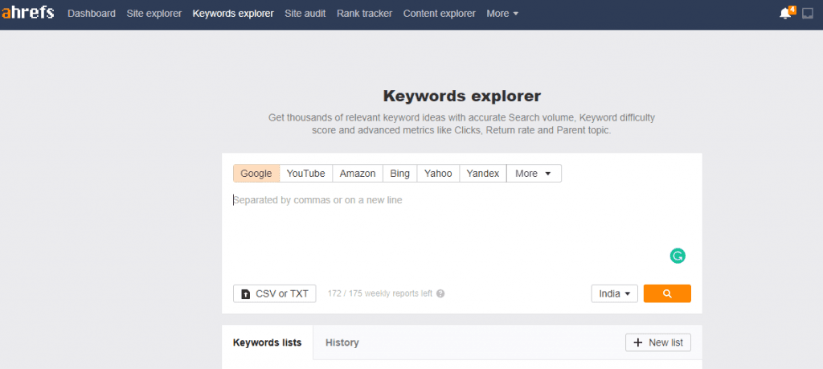Open the notifications bell

[x=785, y=14]
